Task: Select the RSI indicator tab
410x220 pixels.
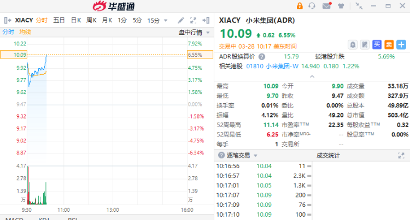Action: click(72, 219)
